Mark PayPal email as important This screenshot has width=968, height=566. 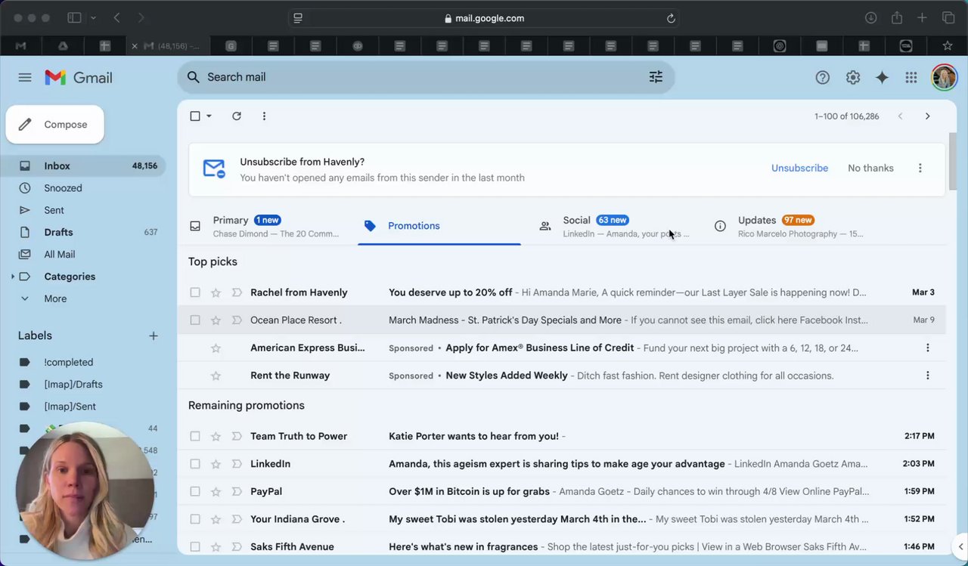point(236,491)
